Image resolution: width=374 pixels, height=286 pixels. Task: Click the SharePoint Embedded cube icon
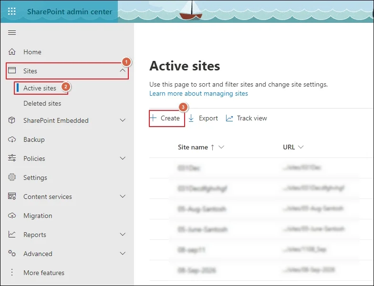pos(12,120)
